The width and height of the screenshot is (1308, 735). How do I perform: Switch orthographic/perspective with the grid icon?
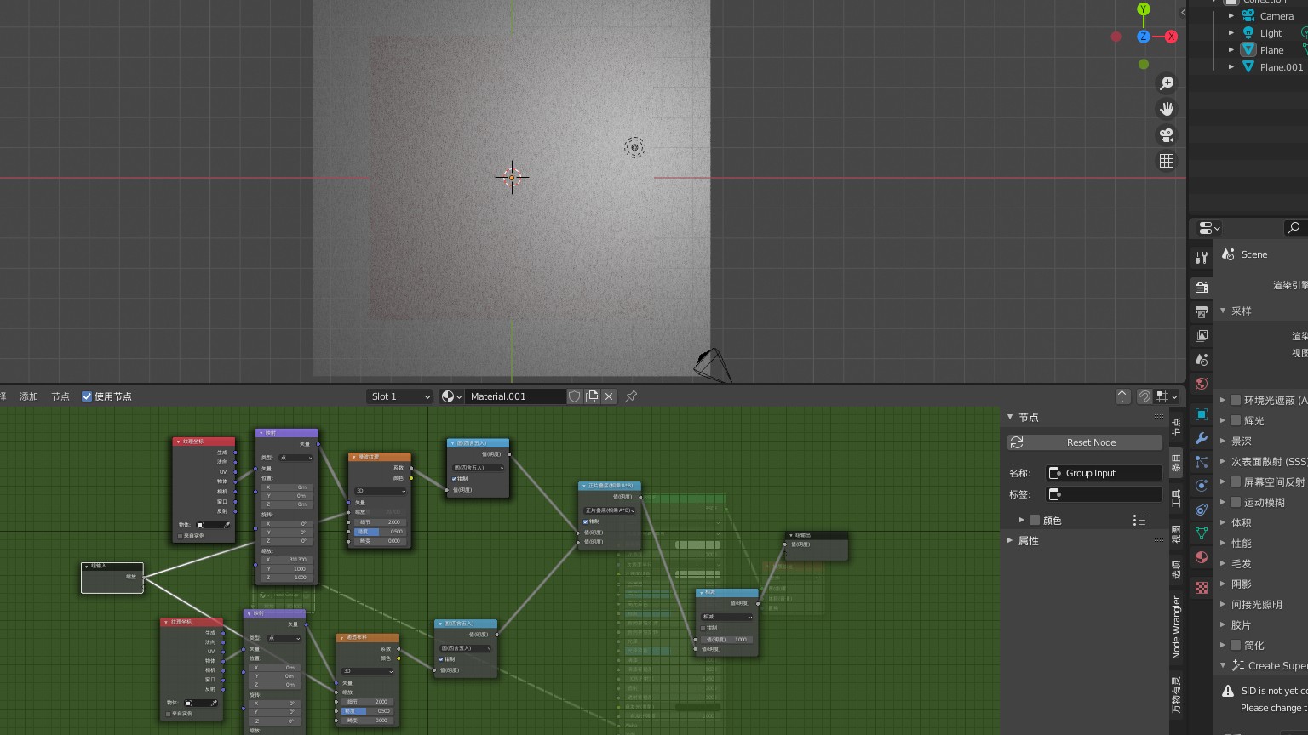1167,161
